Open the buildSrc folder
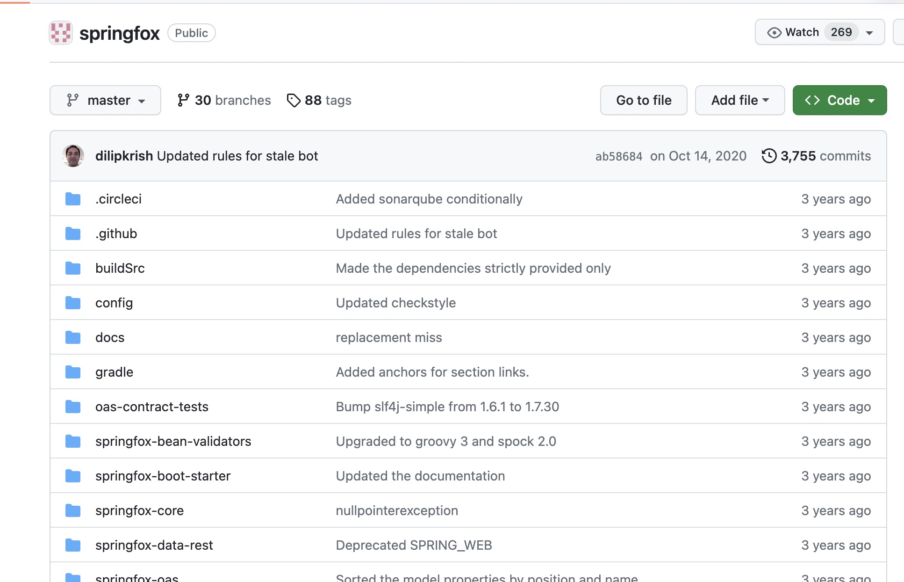The image size is (904, 582). click(120, 268)
